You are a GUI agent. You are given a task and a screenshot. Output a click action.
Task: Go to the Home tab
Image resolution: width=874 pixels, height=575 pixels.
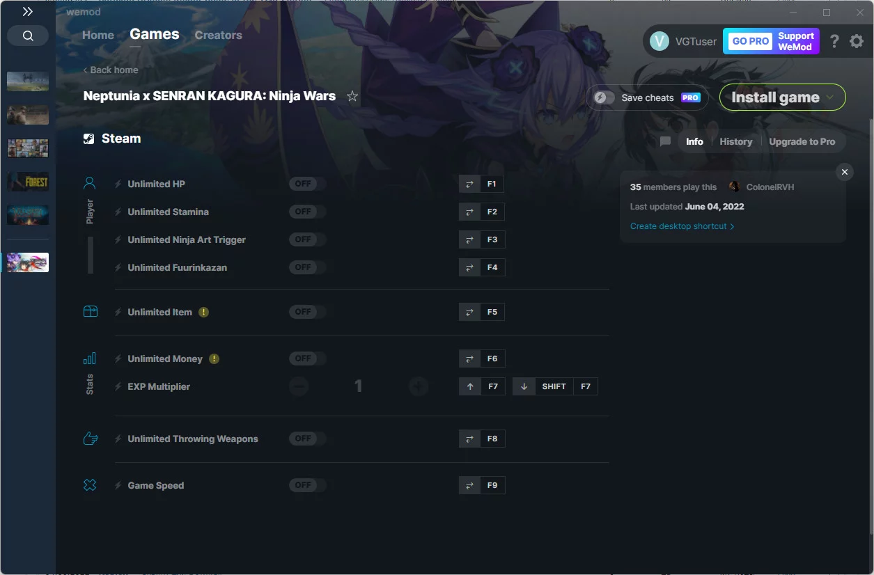click(x=98, y=35)
